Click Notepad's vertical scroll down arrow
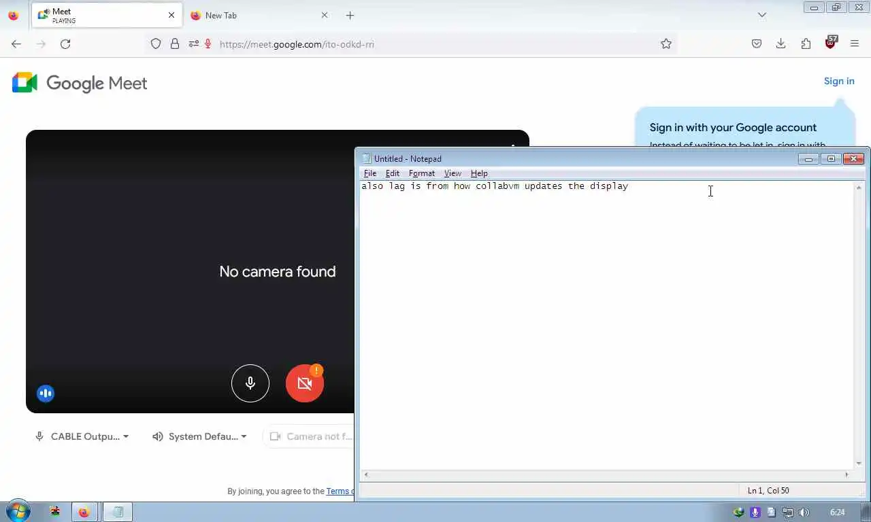This screenshot has height=522, width=871. pyautogui.click(x=859, y=464)
